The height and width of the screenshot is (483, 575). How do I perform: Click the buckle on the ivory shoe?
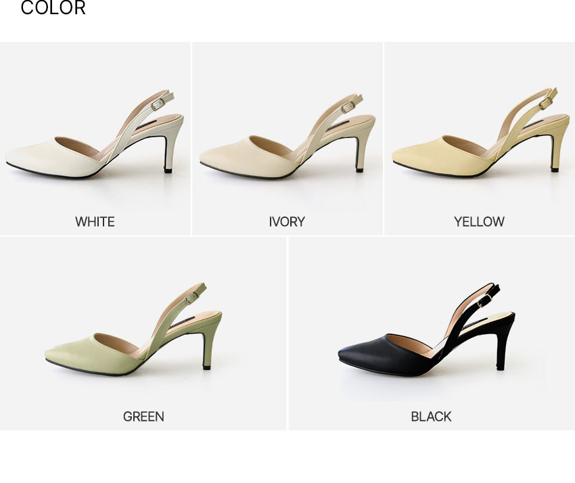tap(348, 107)
